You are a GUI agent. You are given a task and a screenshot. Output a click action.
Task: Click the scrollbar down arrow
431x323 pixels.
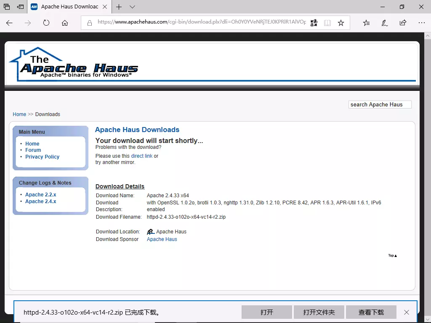tap(428, 319)
